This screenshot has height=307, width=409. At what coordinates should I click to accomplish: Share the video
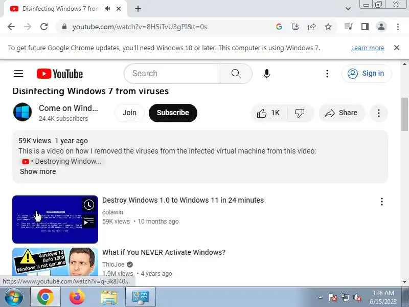341,113
